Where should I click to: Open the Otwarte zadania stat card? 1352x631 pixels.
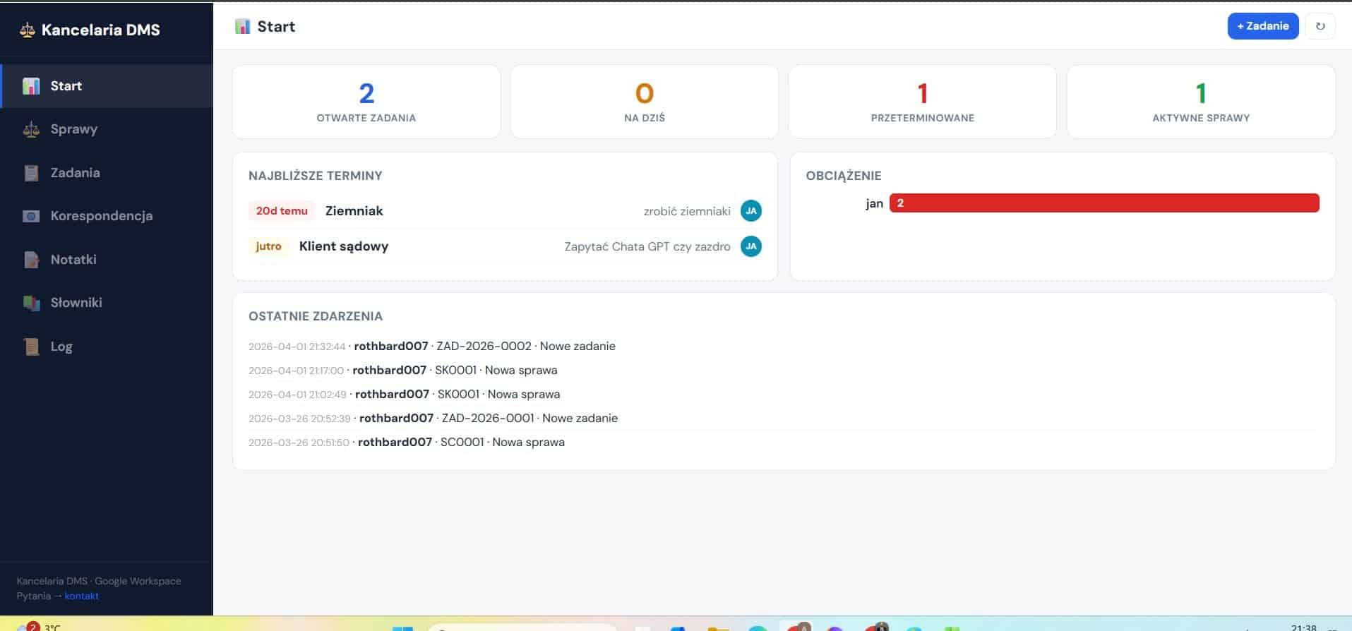366,102
